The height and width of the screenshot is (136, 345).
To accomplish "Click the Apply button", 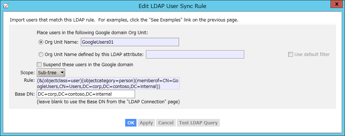I will tap(146, 123).
